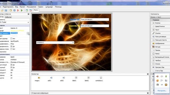The height and width of the screenshot is (95, 170).
Task: Select edit1 in the Inspector panel
Action: click(x=50, y=79)
